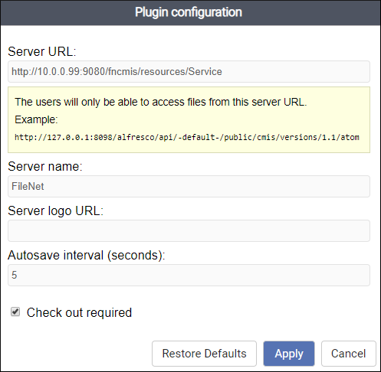Apply the plugin configuration
The width and height of the screenshot is (381, 372).
[289, 354]
